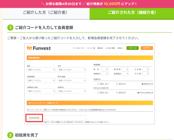Open the 職業 dropdown
Viewport: 174px width, 140px height.
tap(41, 70)
